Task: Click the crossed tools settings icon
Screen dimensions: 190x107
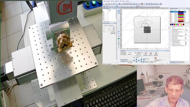Action: [142, 4]
